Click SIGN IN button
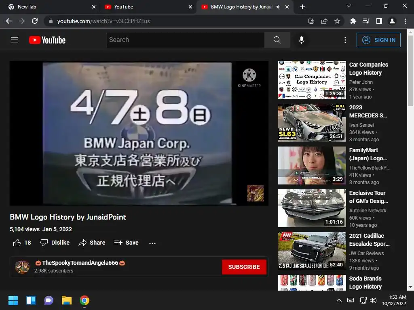The image size is (414, 310). (x=378, y=40)
